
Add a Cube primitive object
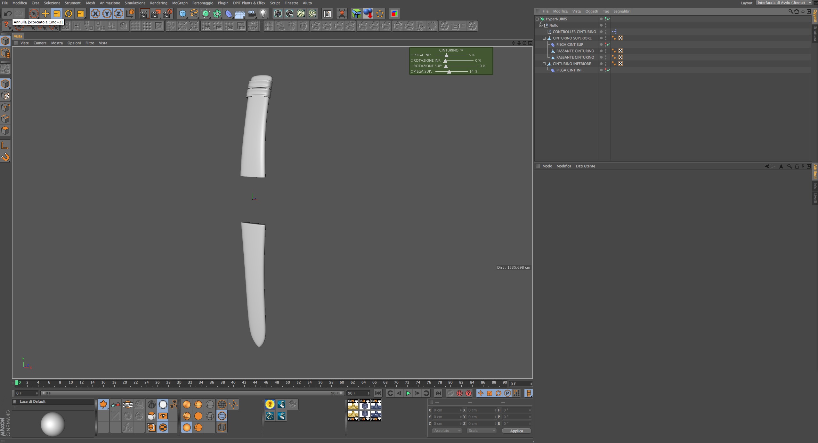(182, 13)
